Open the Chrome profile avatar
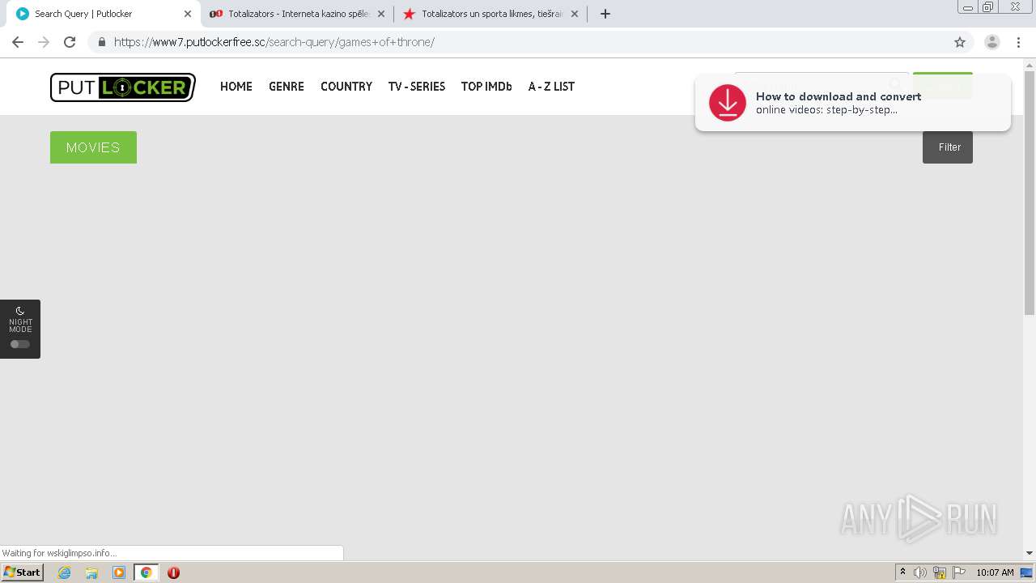Screen dimensions: 1036x583 coord(992,42)
